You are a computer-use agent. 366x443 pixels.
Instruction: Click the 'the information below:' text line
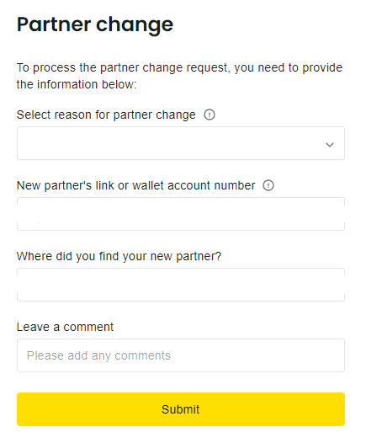tap(77, 84)
